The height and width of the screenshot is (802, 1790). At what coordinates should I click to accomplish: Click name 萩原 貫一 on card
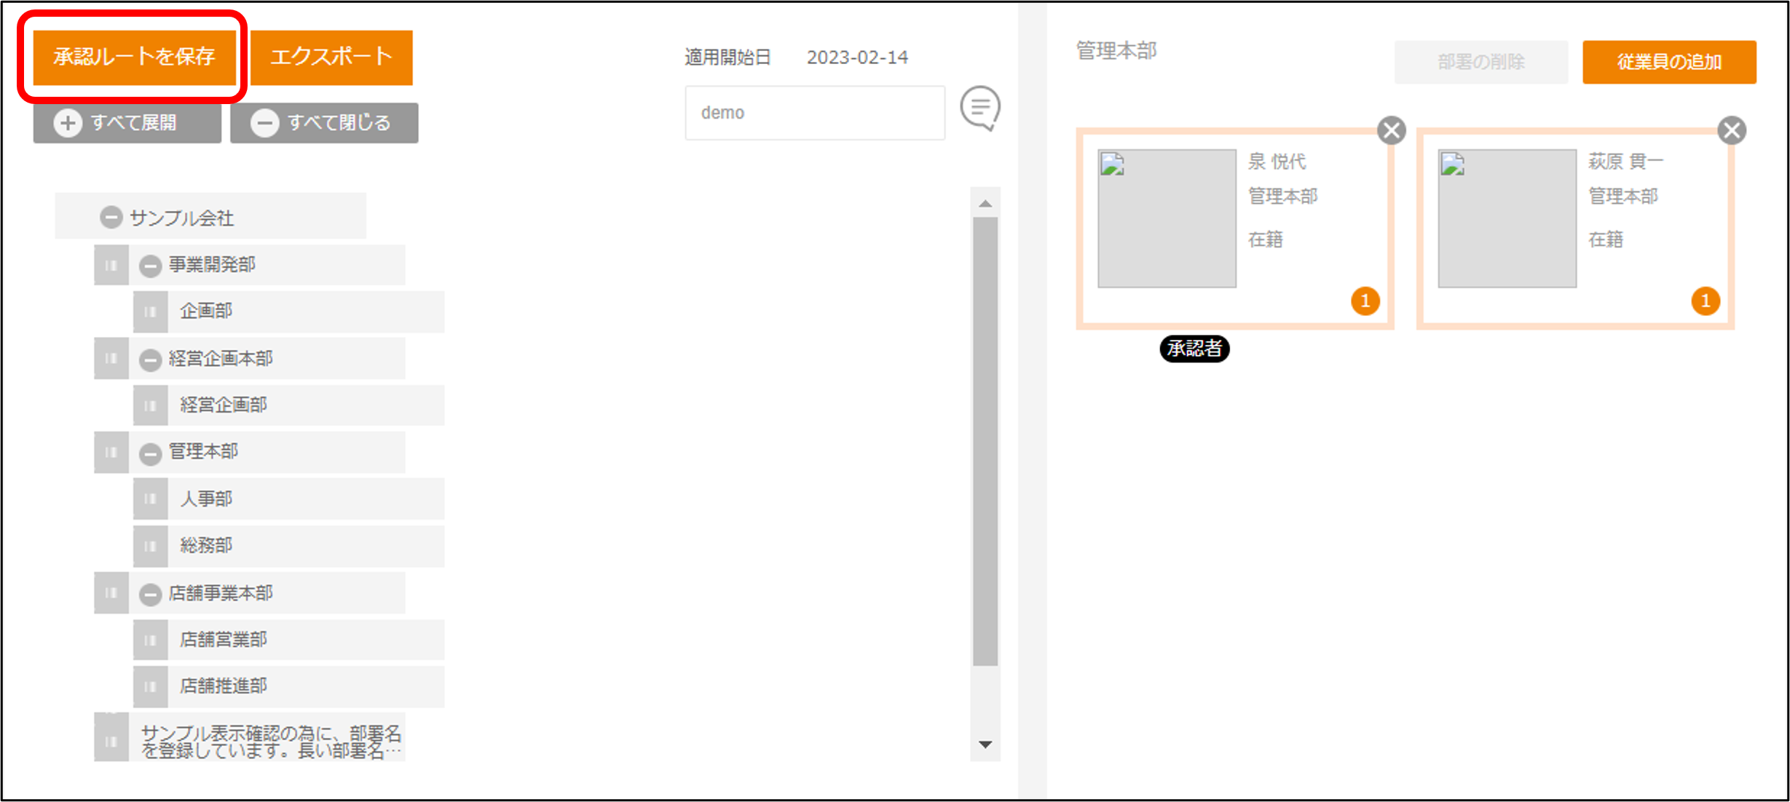coord(1625,162)
